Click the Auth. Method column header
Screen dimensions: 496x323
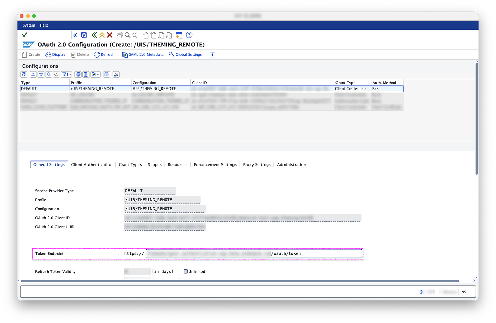pyautogui.click(x=387, y=83)
